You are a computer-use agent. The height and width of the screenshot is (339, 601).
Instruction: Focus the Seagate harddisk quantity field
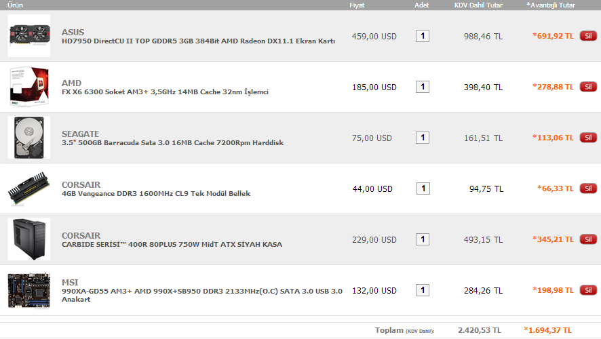[423, 138]
